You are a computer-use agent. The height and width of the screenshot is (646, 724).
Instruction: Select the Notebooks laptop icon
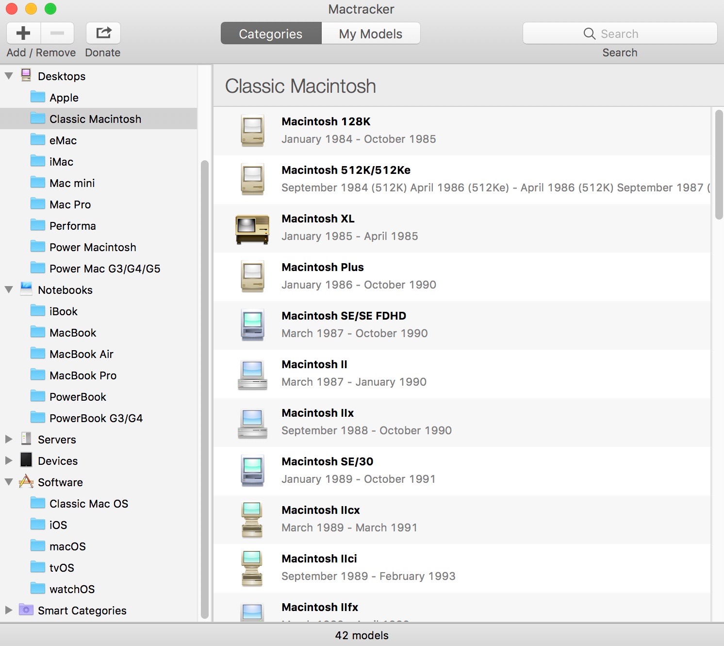(26, 289)
